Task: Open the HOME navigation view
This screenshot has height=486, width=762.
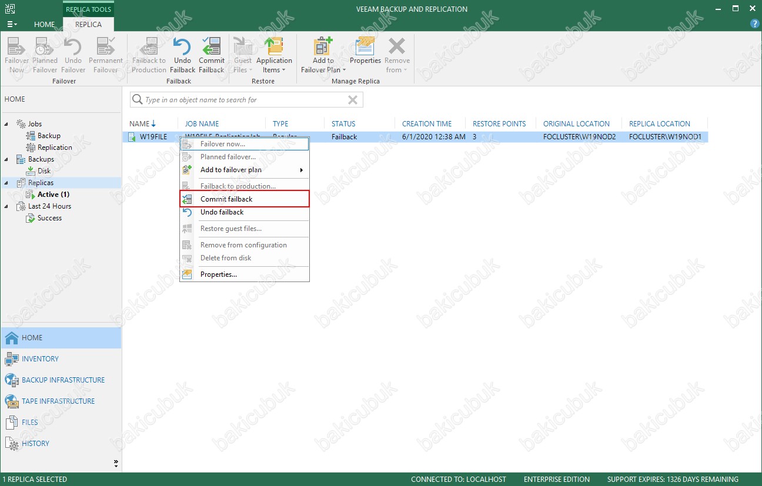Action: [x=61, y=338]
